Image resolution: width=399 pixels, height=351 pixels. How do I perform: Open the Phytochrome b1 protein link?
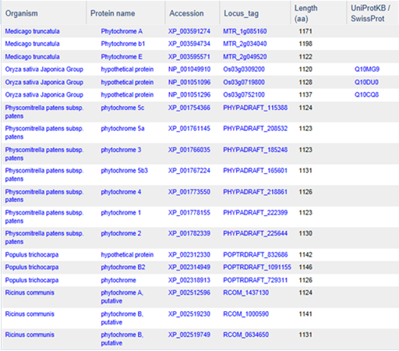point(123,44)
